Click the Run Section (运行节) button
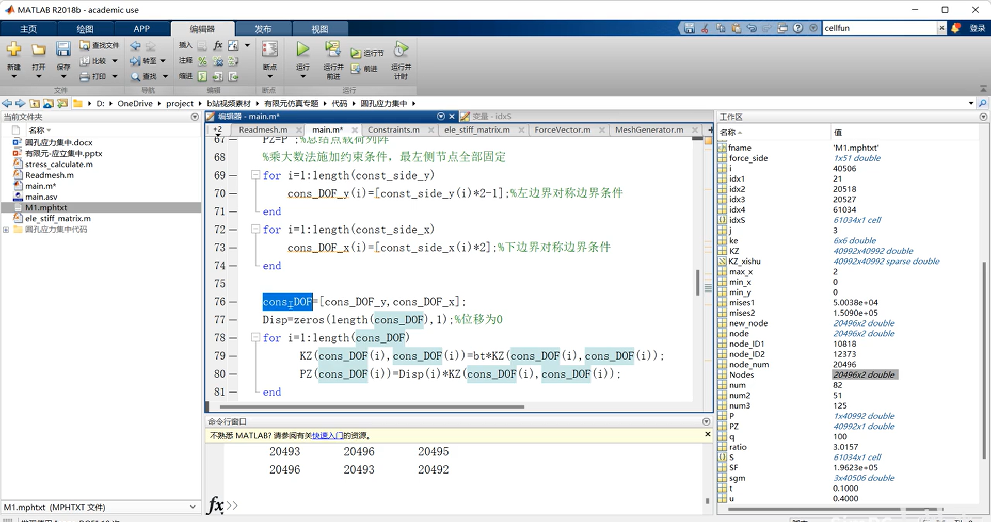The width and height of the screenshot is (991, 522). [367, 53]
